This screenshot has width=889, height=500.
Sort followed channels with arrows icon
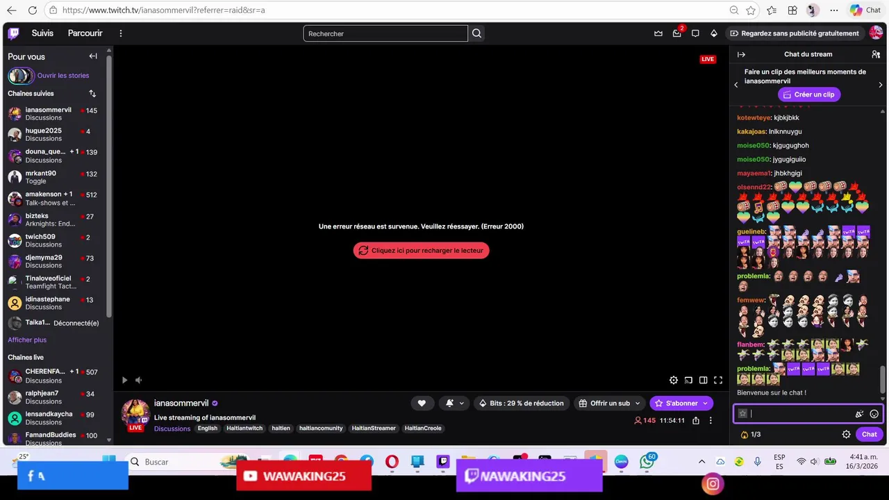click(x=92, y=93)
